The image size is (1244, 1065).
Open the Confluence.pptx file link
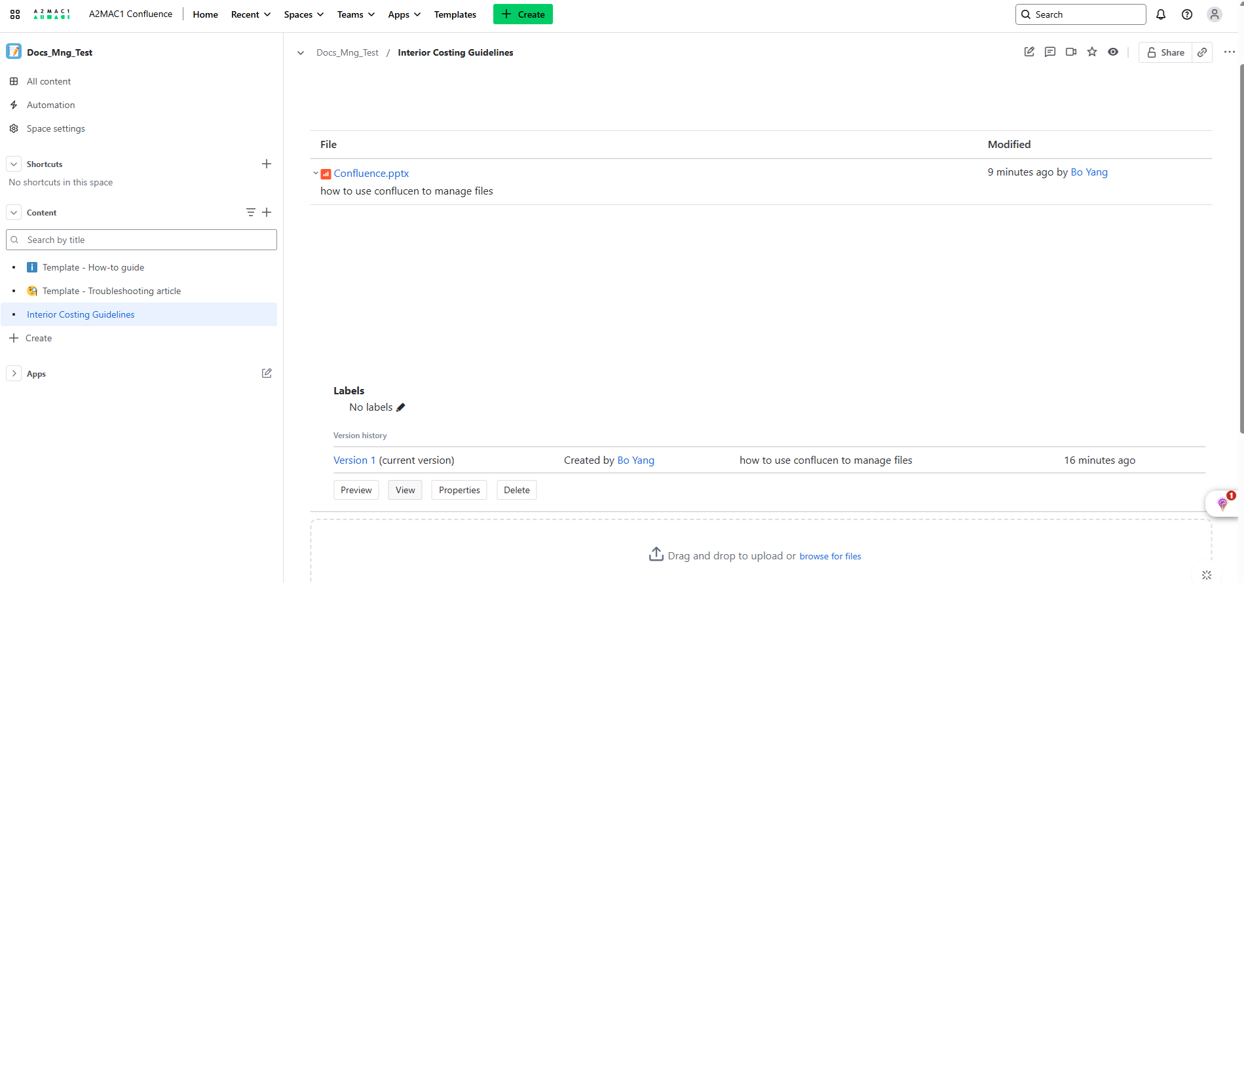pyautogui.click(x=371, y=173)
